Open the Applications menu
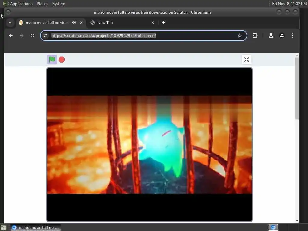The height and width of the screenshot is (231, 308). (21, 4)
